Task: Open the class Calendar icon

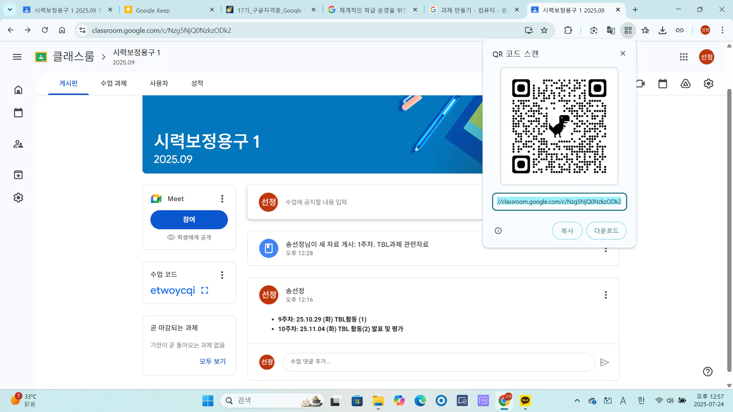Action: (663, 84)
